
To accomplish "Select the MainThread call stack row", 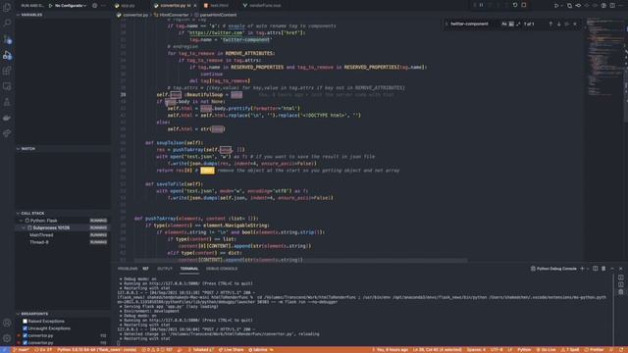I will point(63,235).
